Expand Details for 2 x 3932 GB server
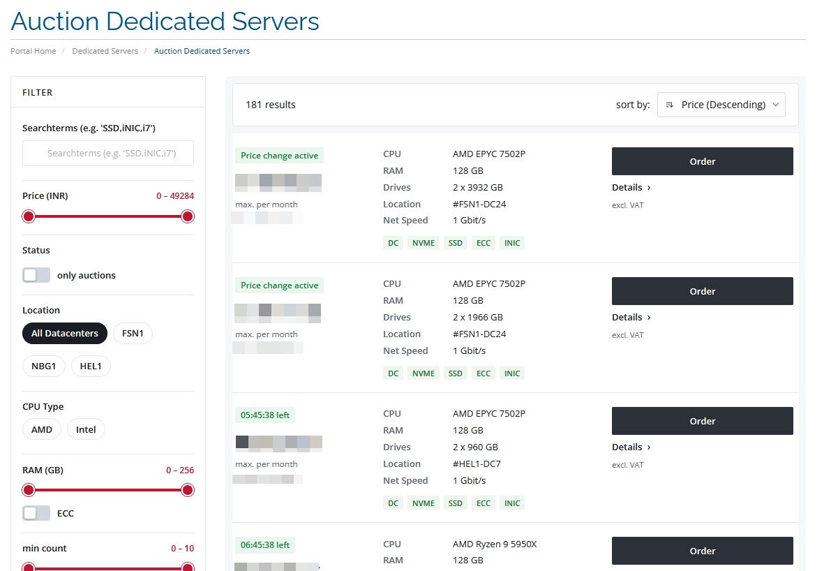This screenshot has width=838, height=571. [631, 187]
